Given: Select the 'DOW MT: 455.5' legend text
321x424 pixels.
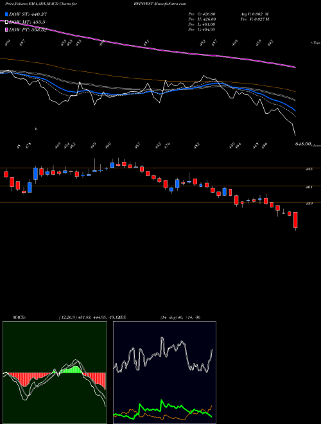Looking at the screenshot, I should 27,22.
